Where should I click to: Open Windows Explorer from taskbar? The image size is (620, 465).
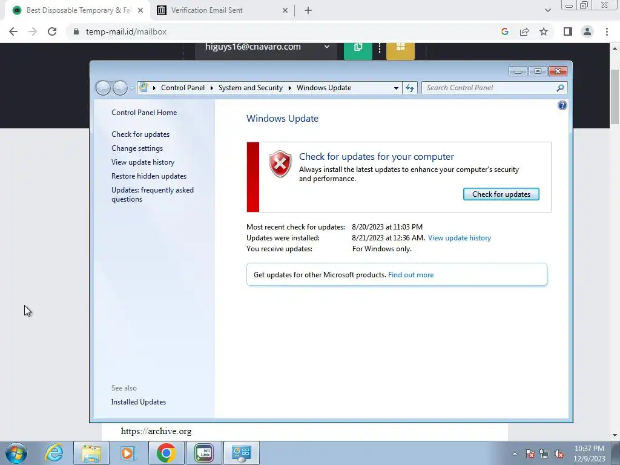pyautogui.click(x=91, y=453)
